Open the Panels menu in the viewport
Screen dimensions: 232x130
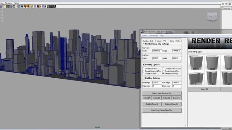click(16, 3)
